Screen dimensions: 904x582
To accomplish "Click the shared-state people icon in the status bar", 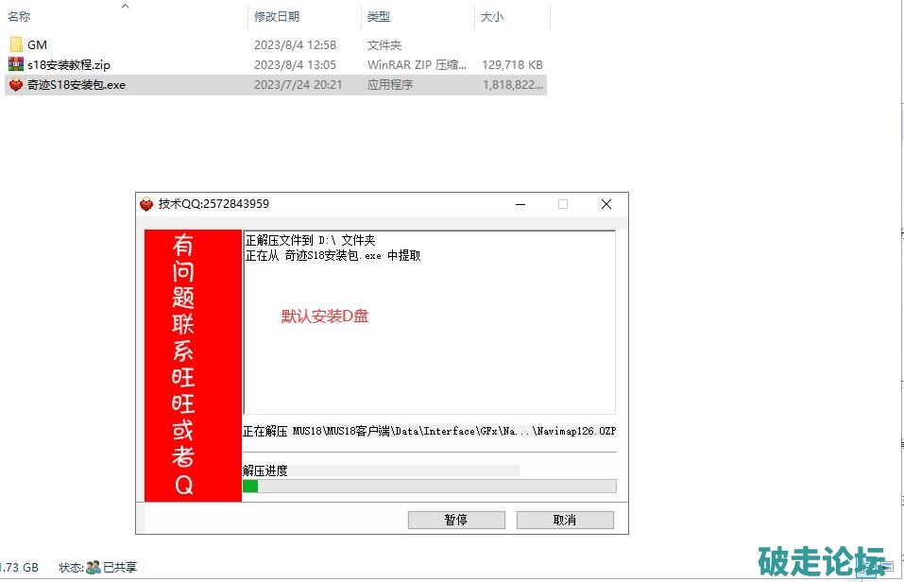I will pos(93,567).
